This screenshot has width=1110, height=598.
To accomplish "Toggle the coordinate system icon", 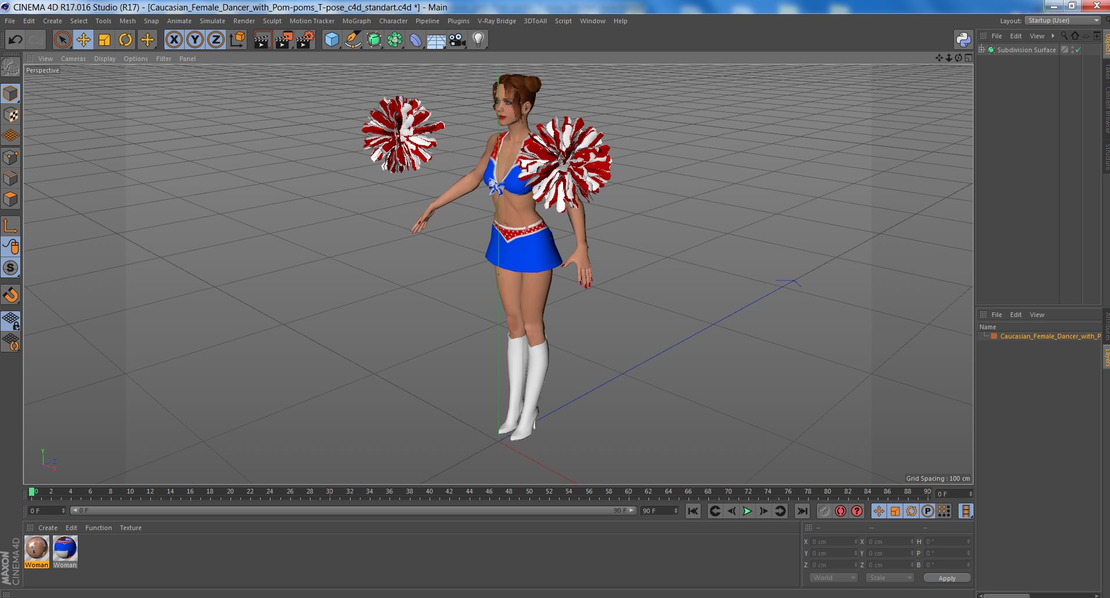I will (x=237, y=39).
